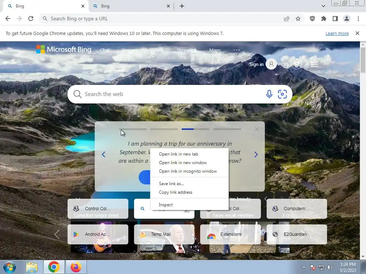366x274 pixels.
Task: Open a new tab with the plus button
Action: click(182, 6)
